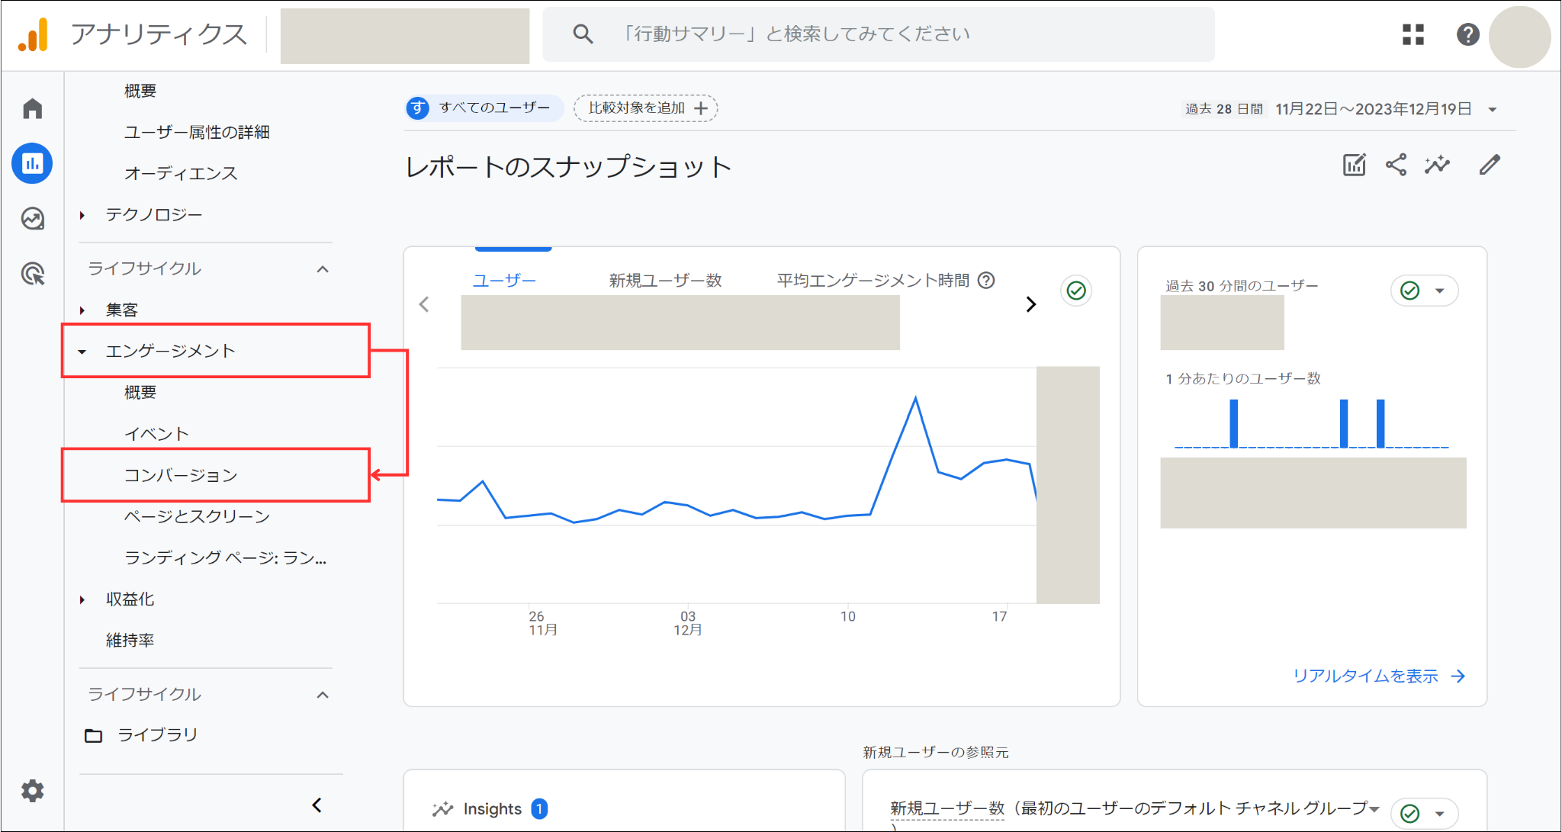This screenshot has width=1562, height=832.
Task: Expand the 収益化 section
Action: pyautogui.click(x=82, y=600)
